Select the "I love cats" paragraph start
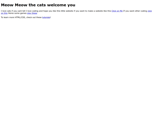The image size is (153, 114). click(6, 11)
